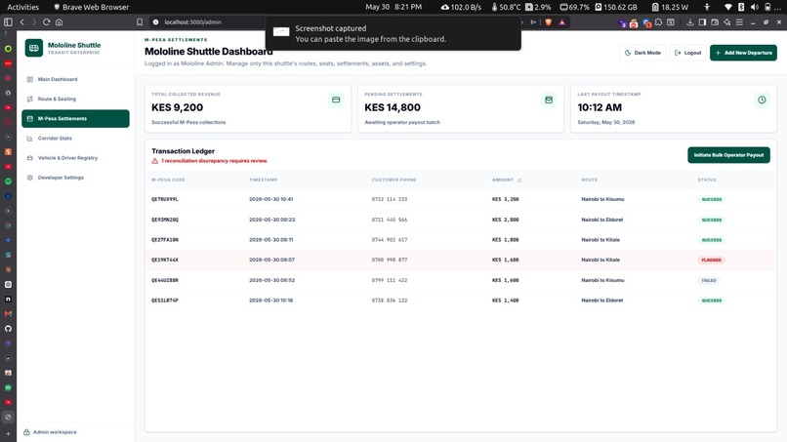Open Brave Web Browser app menu
This screenshot has width=787, height=442.
click(91, 7)
